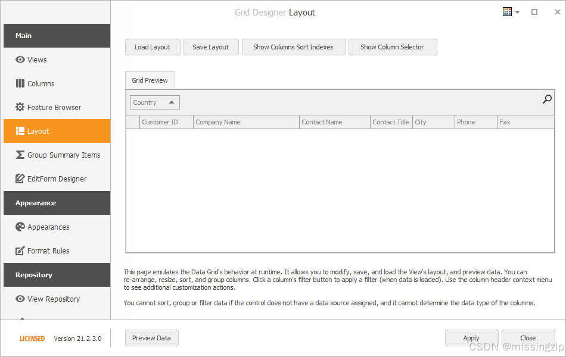This screenshot has width=566, height=357.
Task: Click the Layout icon in sidebar
Action: pos(20,131)
